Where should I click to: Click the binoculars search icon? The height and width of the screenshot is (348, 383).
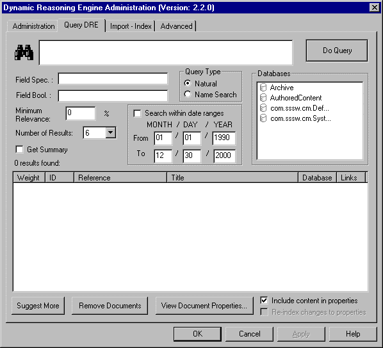(x=24, y=52)
